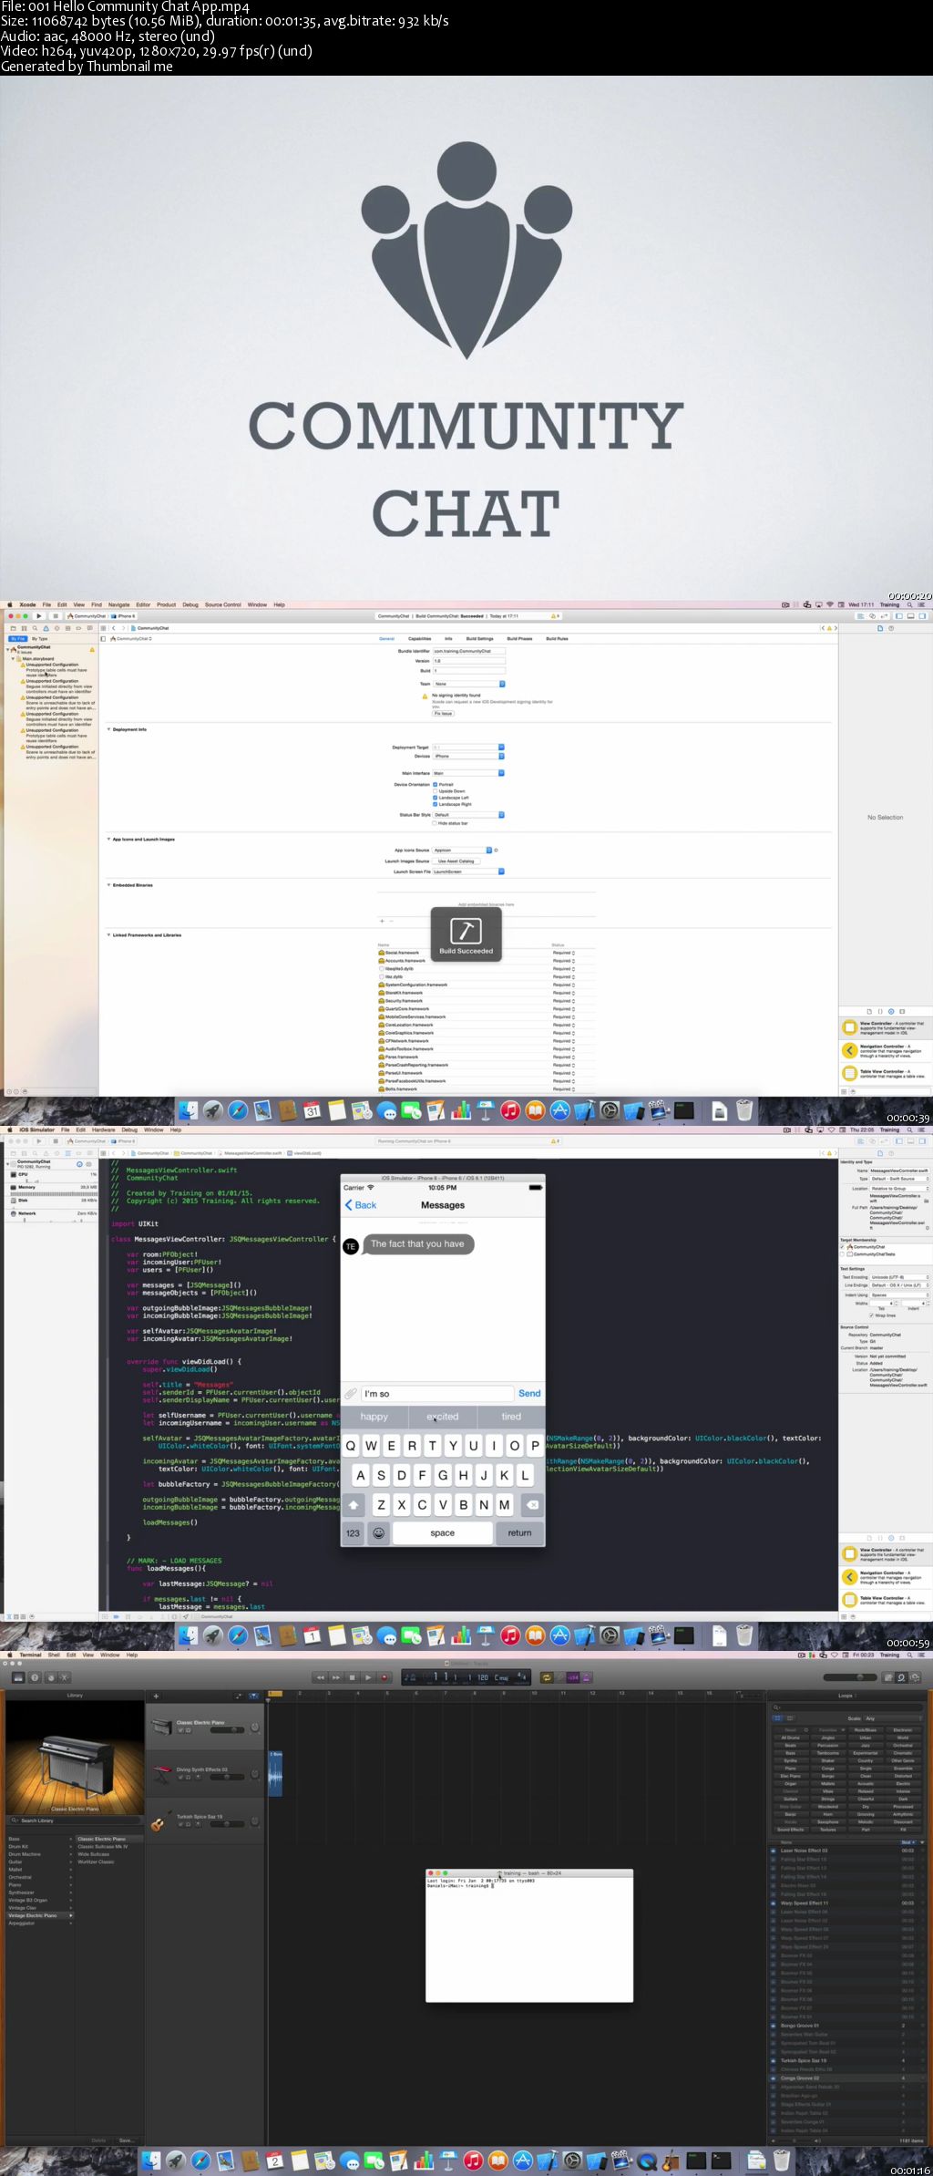Image resolution: width=933 pixels, height=2176 pixels.
Task: Click the TE avatar beside the chat bubble
Action: tap(351, 1246)
